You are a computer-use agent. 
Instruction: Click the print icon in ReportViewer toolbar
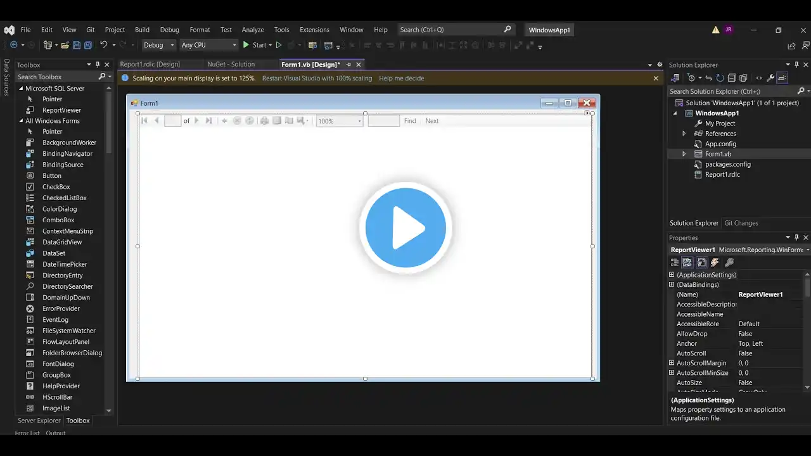(x=264, y=121)
